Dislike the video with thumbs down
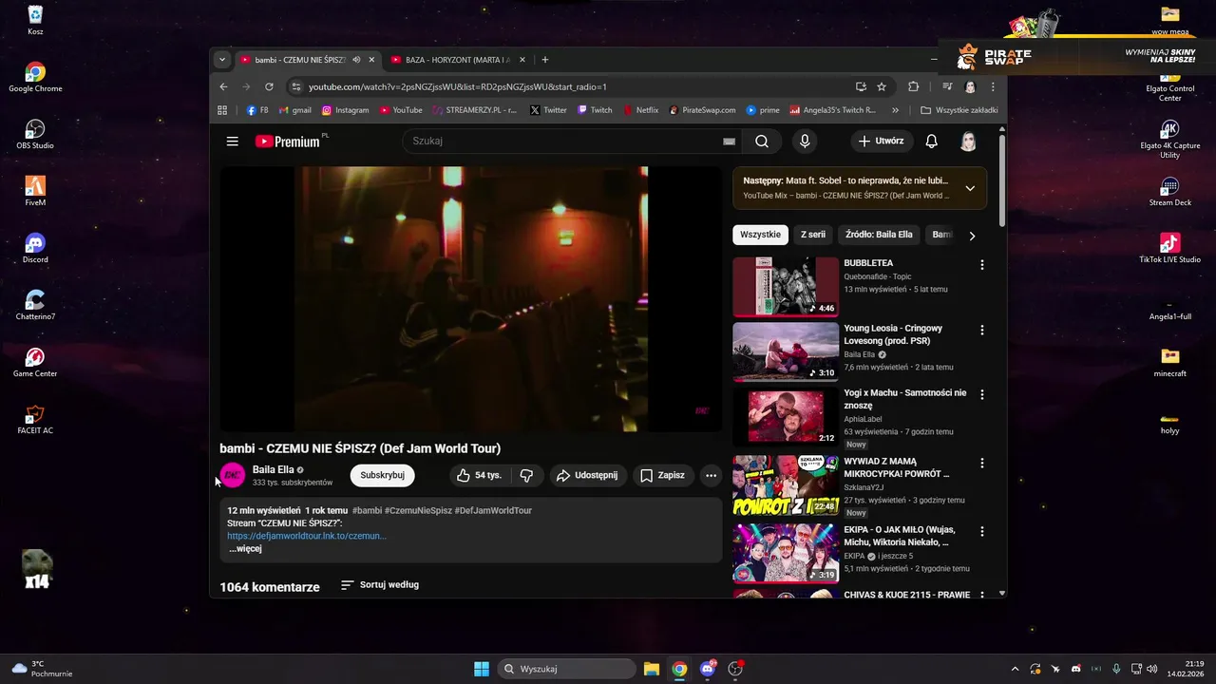This screenshot has width=1216, height=684. click(526, 475)
